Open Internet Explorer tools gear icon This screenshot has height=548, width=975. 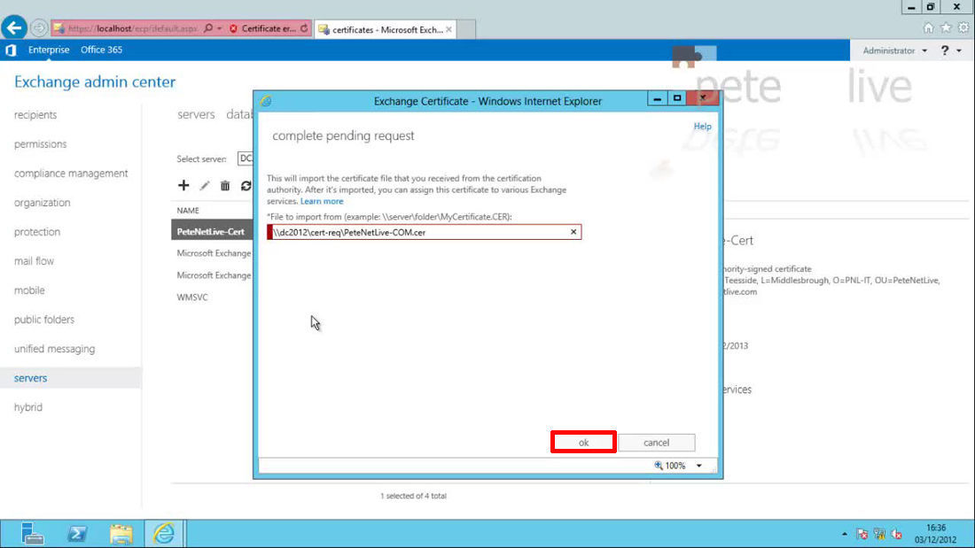coord(963,28)
